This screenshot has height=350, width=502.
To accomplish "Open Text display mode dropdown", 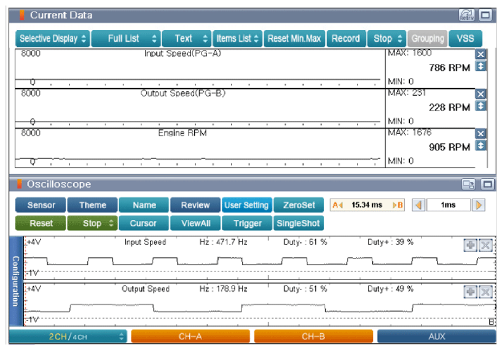I will pyautogui.click(x=187, y=39).
